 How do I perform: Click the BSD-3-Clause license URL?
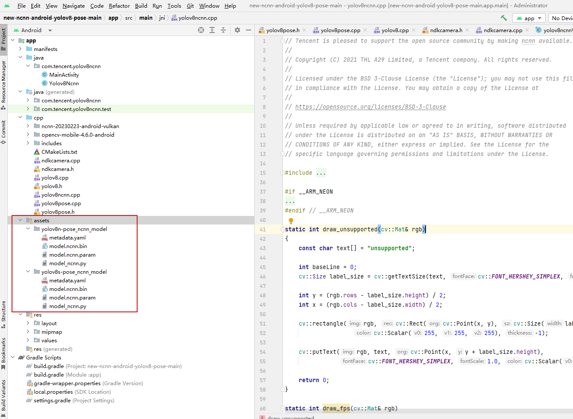pos(371,107)
